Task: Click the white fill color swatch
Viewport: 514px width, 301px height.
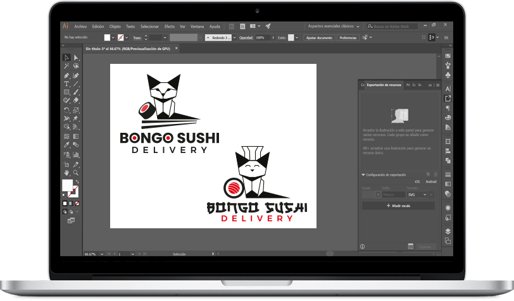Action: (66, 185)
